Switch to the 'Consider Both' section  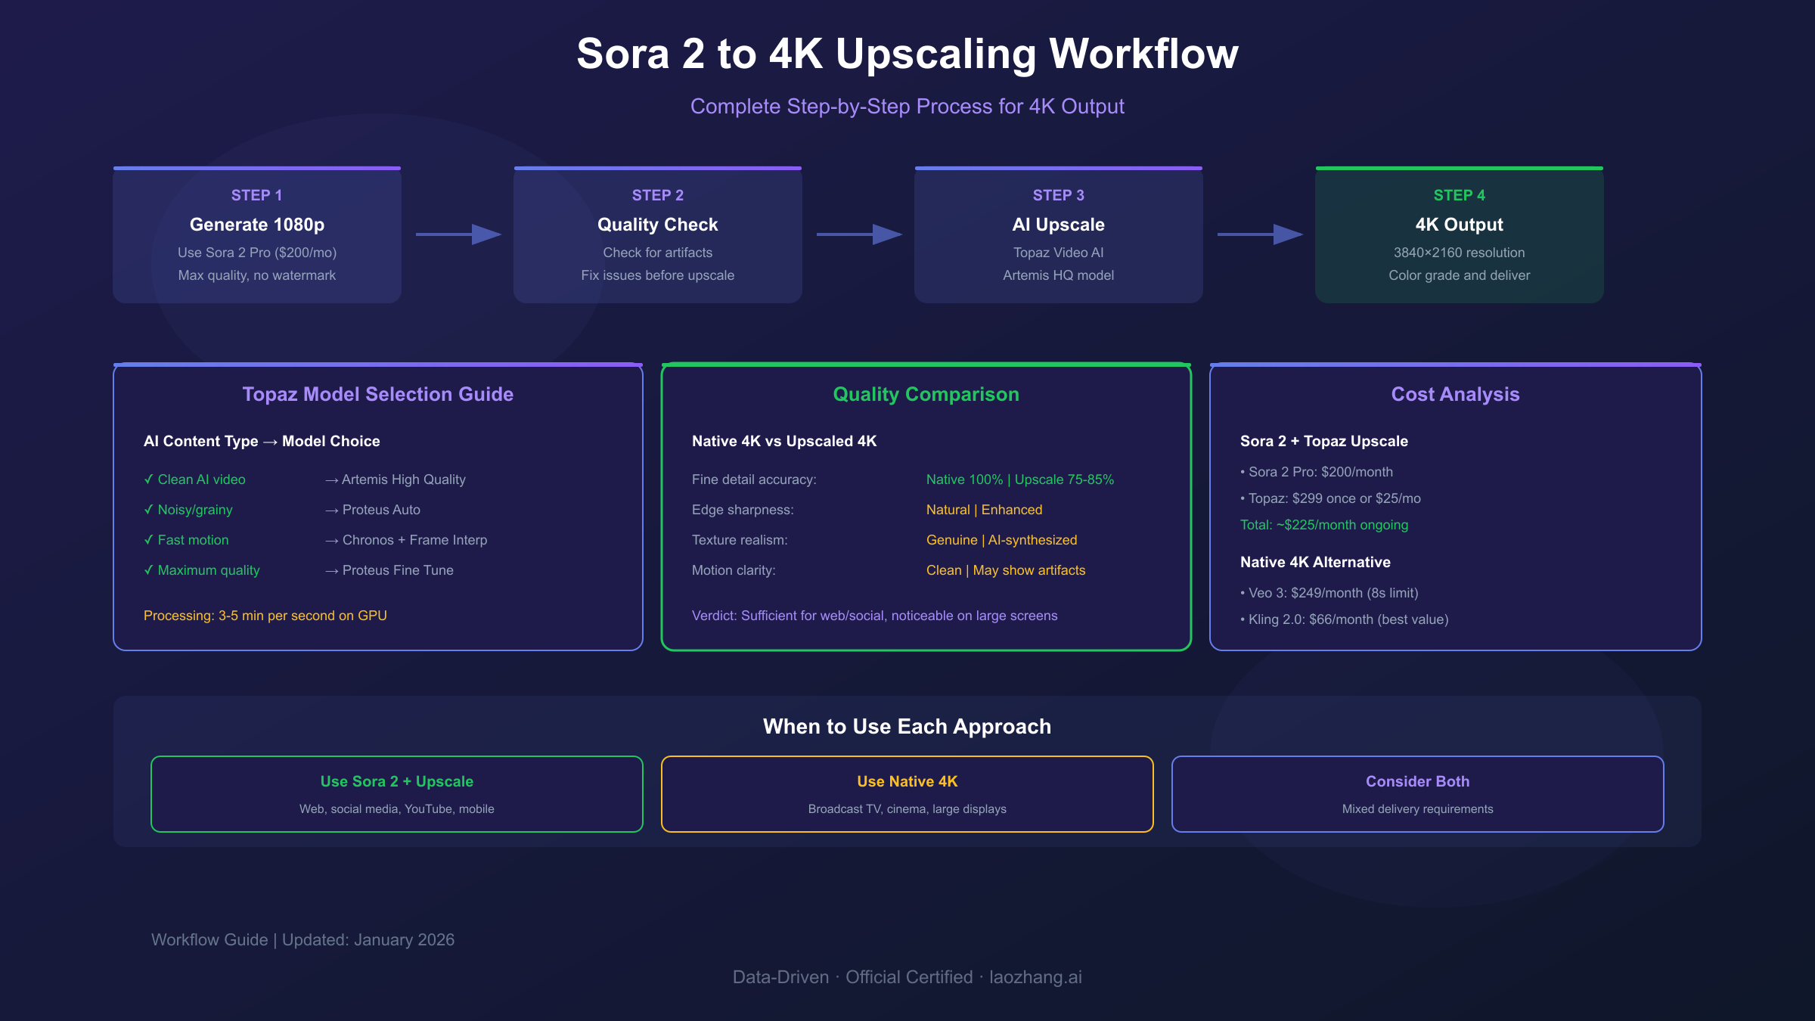[x=1417, y=793]
